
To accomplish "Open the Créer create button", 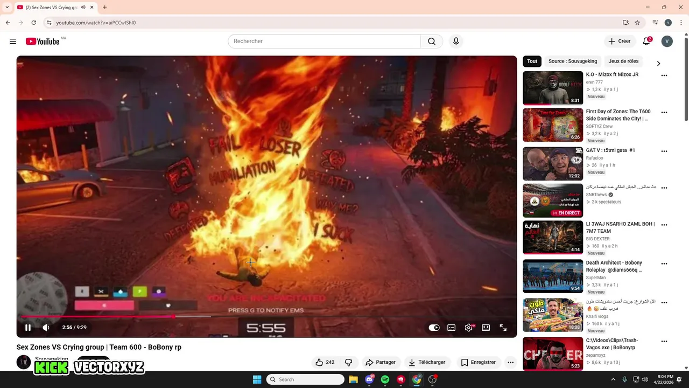I will tap(619, 41).
